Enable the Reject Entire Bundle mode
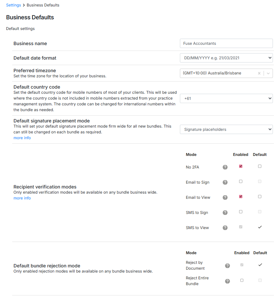The width and height of the screenshot is (280, 298). (x=242, y=280)
